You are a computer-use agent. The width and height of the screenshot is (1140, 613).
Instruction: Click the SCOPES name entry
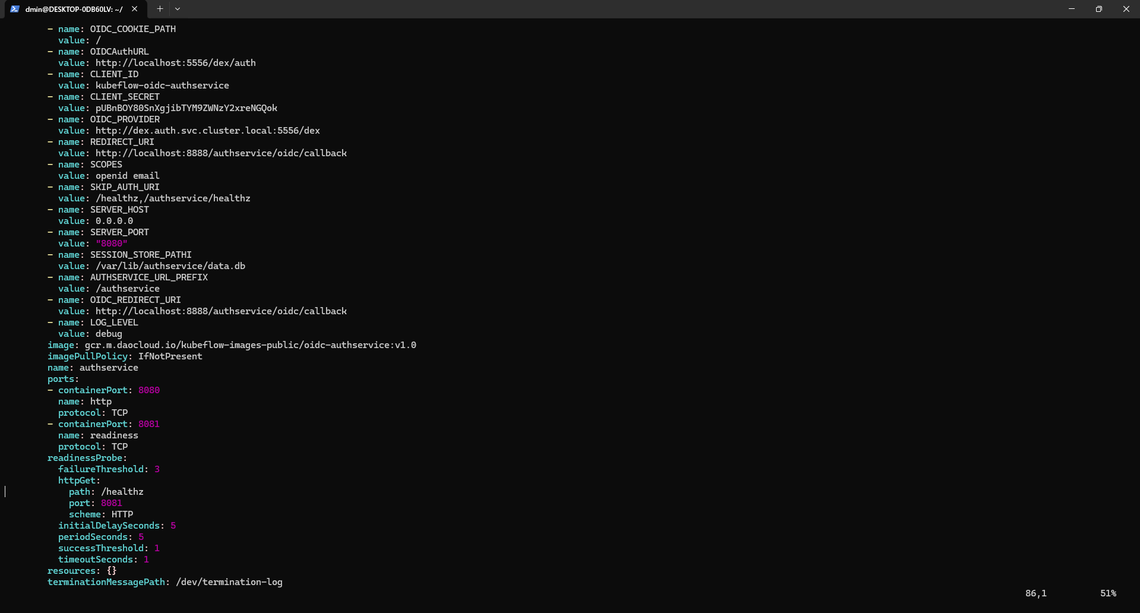coord(106,165)
